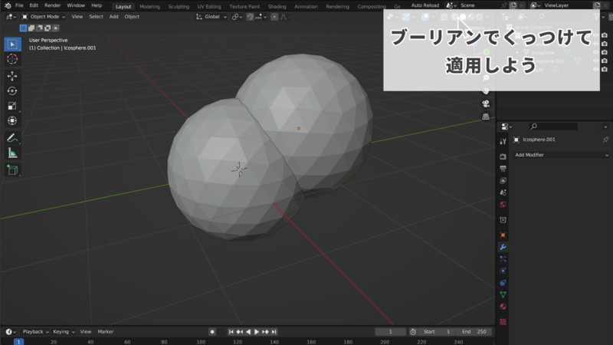Set selection mode to invert
613x345 pixels.
(x=48, y=28)
